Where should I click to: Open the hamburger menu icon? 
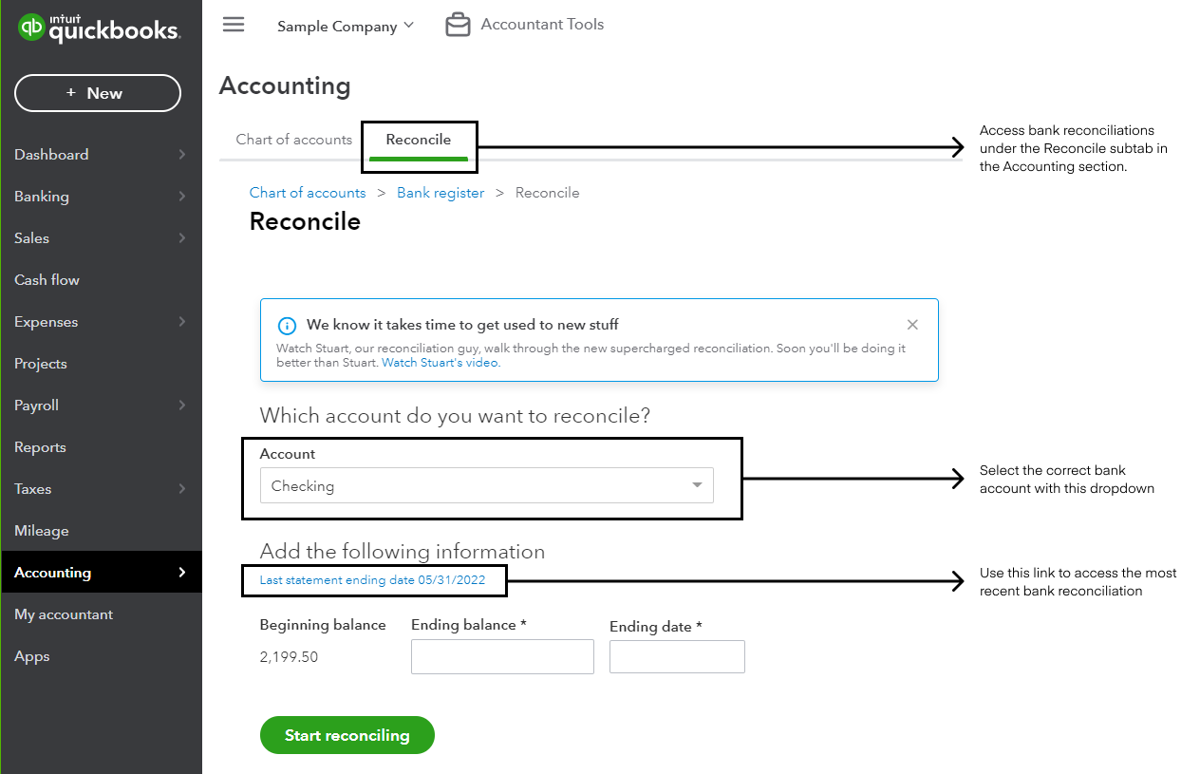click(233, 25)
